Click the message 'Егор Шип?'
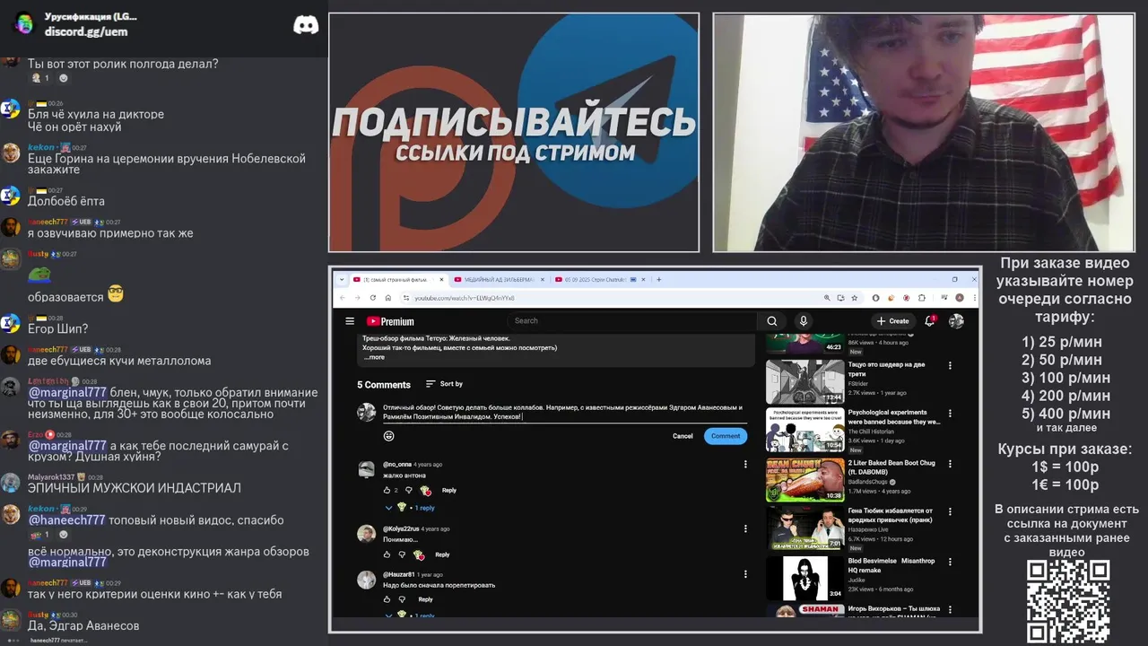 (58, 329)
